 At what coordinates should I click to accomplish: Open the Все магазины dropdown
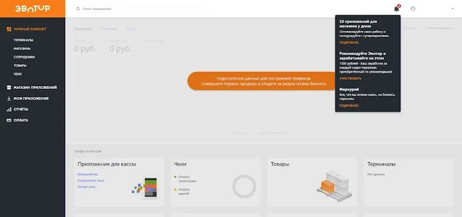(x=441, y=28)
